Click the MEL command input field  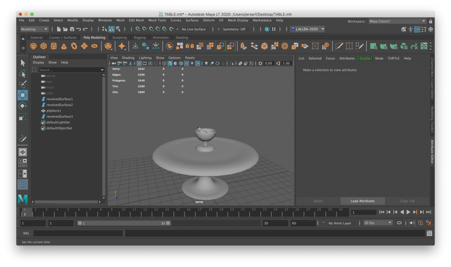coord(78,233)
